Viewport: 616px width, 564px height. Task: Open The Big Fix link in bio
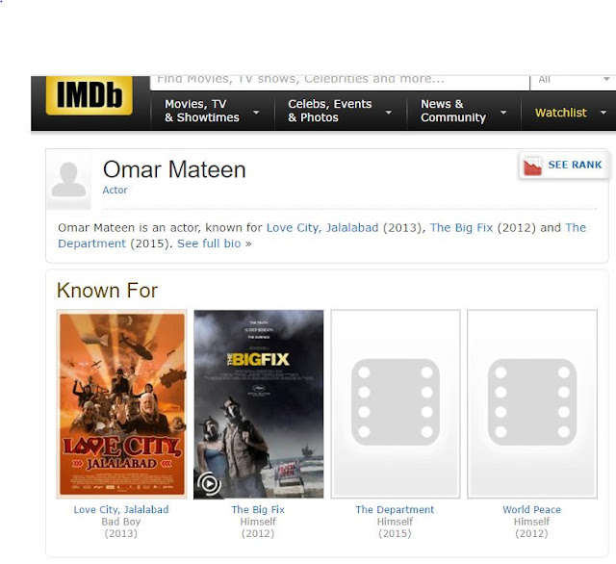pos(461,228)
